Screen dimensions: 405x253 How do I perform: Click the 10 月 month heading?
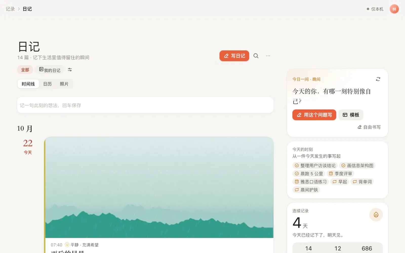click(25, 129)
